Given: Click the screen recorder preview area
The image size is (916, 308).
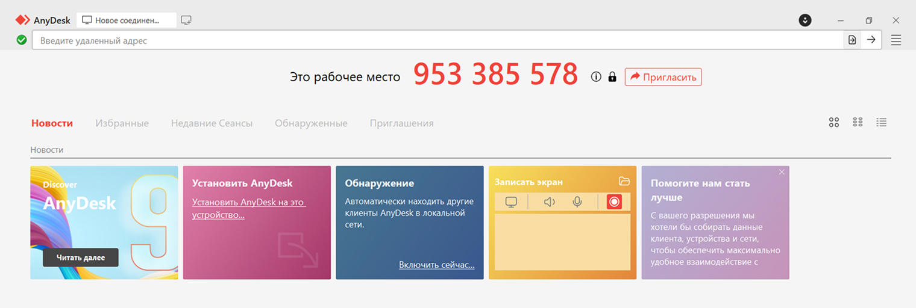Looking at the screenshot, I should pos(562,242).
